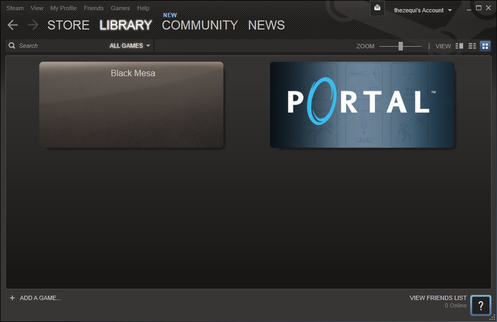Open the Friends menu
The height and width of the screenshot is (322, 497).
[94, 8]
